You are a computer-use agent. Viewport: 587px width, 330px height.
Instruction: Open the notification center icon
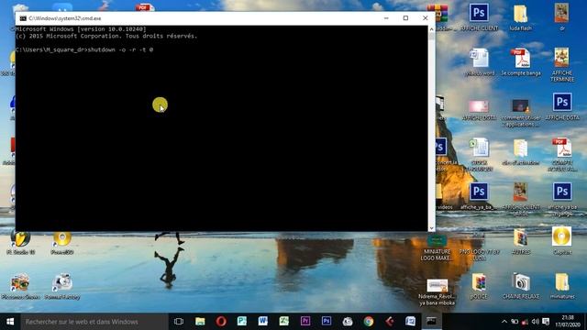[546, 322]
